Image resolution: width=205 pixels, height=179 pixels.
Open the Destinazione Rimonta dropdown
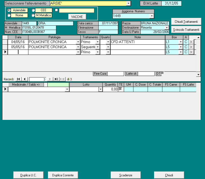coord(167,28)
